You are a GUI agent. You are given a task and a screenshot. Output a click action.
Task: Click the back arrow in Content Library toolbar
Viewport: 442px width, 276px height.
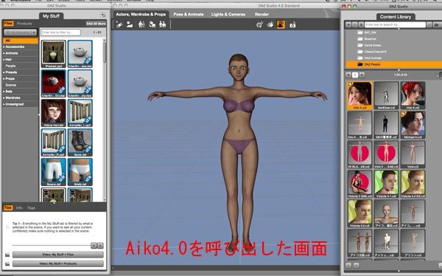tap(348, 25)
